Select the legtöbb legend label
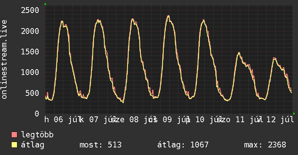The width and height of the screenshot is (298, 155). (37, 135)
